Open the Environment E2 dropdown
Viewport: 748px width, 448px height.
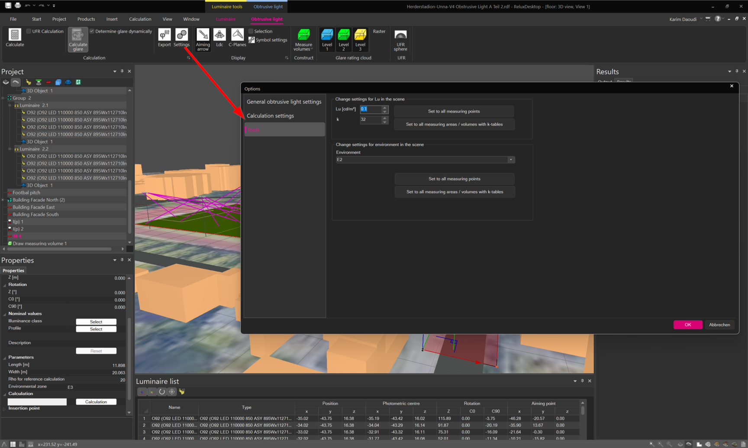(x=511, y=160)
